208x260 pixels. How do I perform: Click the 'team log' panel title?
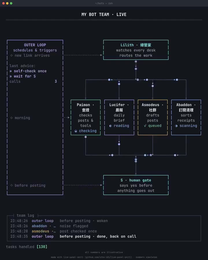click(25, 216)
